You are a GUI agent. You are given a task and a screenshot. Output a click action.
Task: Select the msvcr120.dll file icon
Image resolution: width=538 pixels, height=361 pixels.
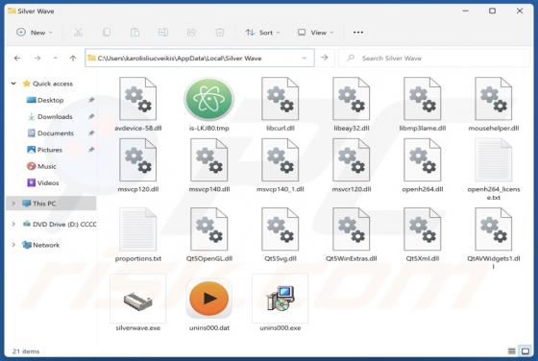(x=352, y=159)
